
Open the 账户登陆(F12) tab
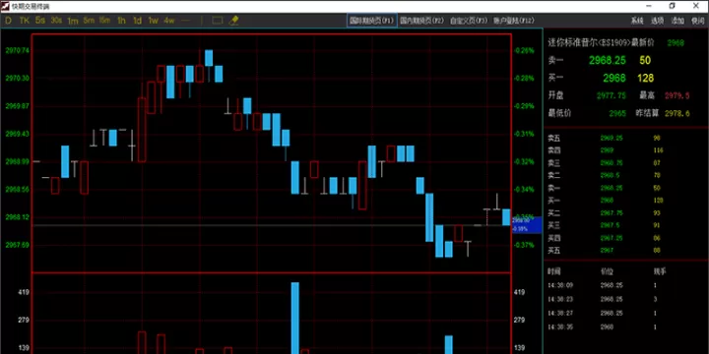[x=514, y=21]
